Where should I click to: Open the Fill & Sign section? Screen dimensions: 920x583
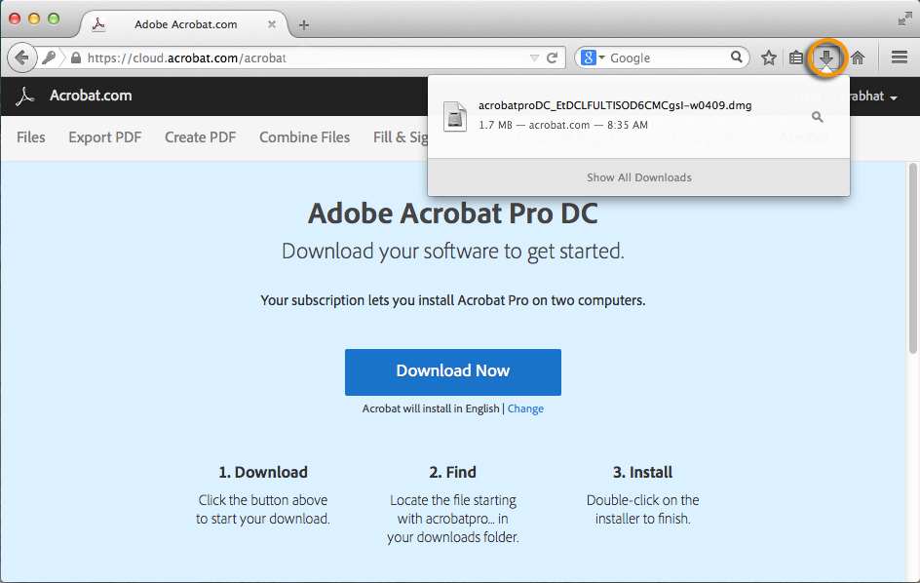[401, 136]
